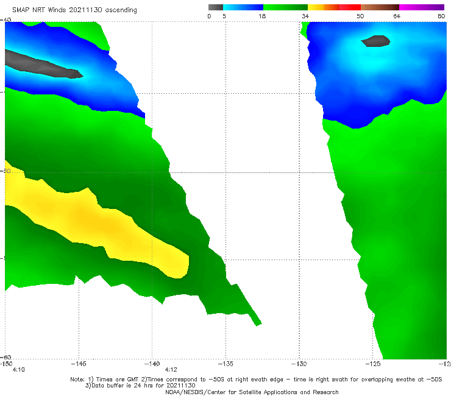Click the '-140' longitude axis label
The image size is (451, 396).
(152, 364)
